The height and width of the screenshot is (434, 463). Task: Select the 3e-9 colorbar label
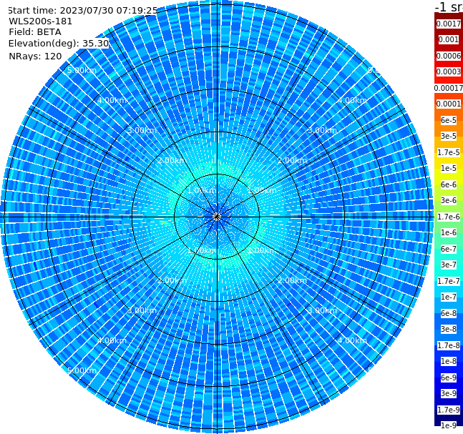click(449, 393)
